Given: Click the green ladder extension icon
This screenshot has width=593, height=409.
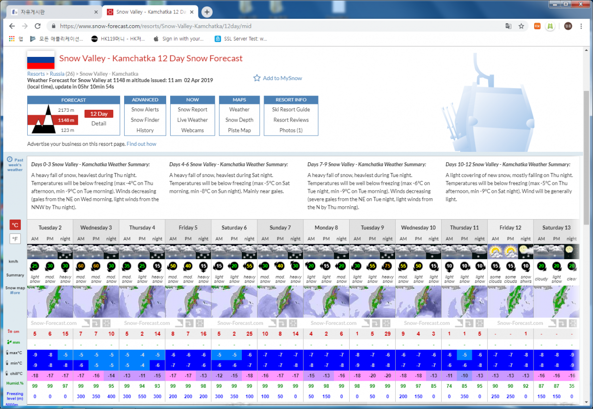Looking at the screenshot, I should pyautogui.click(x=550, y=26).
